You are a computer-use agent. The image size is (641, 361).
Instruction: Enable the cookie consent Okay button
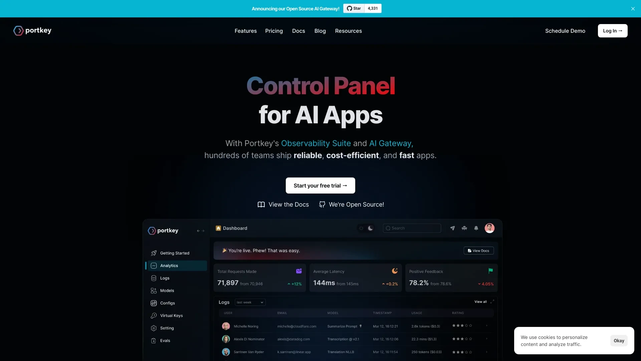(619, 340)
